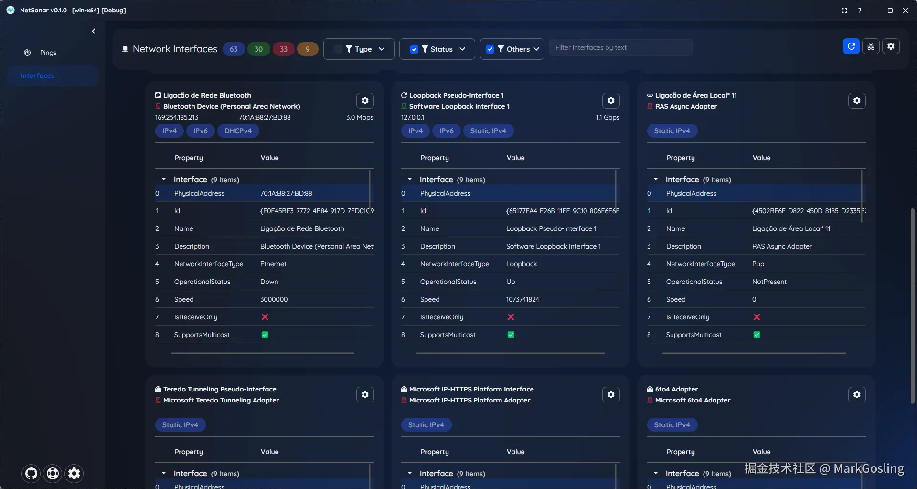Click IsReceiveOnly indicator in Loopback Pseudo-Interface 1
Image resolution: width=917 pixels, height=489 pixels.
point(511,317)
